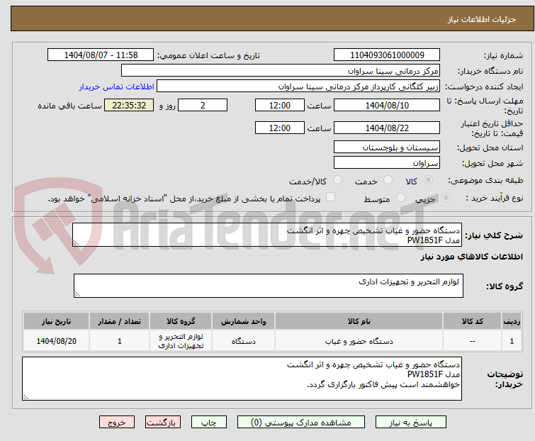535x441 pixels.
Task: Click the تعداد / مقدار column header
Action: click(120, 321)
